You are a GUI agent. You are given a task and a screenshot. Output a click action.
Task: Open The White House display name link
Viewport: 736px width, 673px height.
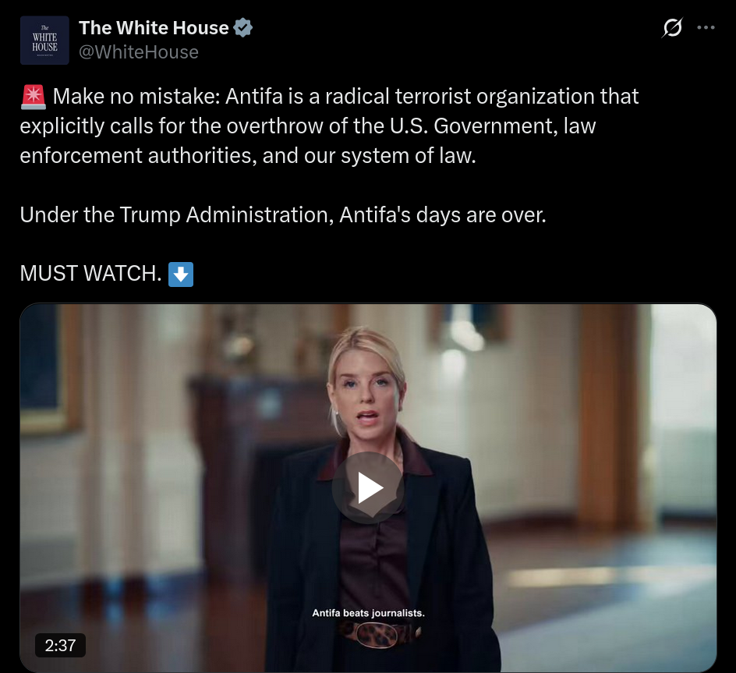click(154, 28)
